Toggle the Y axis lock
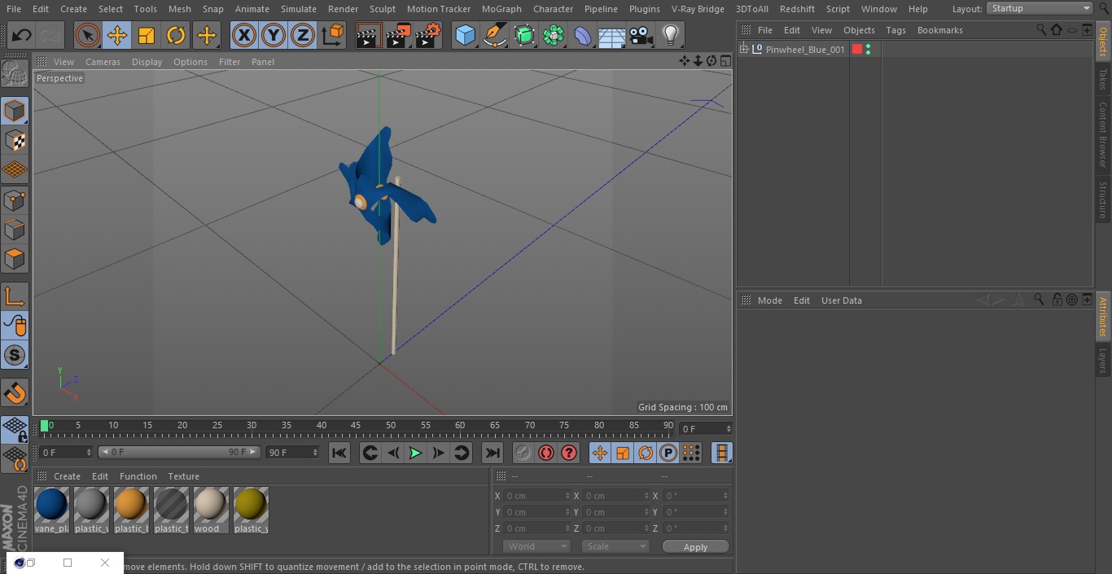 274,35
